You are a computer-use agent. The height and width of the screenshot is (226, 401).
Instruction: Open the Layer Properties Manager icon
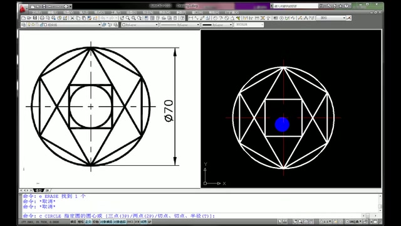pos(24,25)
